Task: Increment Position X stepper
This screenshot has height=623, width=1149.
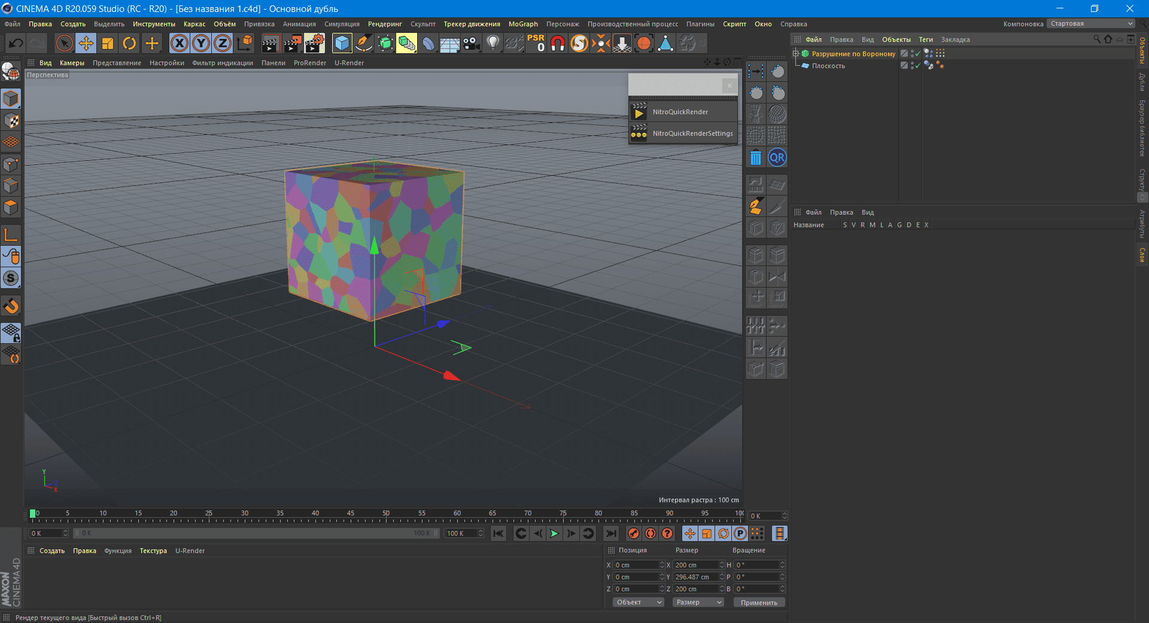Action: (662, 563)
